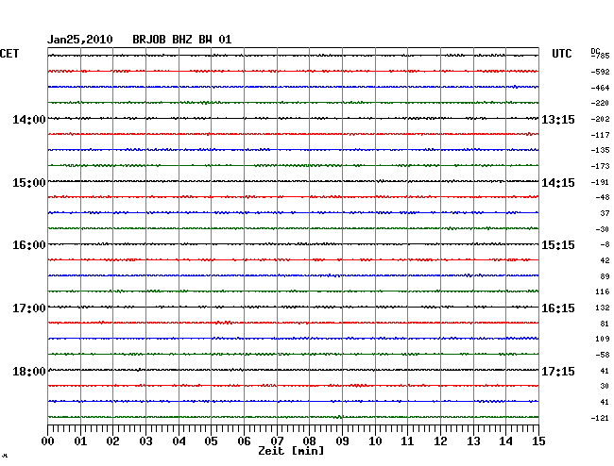This screenshot has height=466, width=614.
Task: Click the 03 minute axis label
Action: (x=145, y=441)
